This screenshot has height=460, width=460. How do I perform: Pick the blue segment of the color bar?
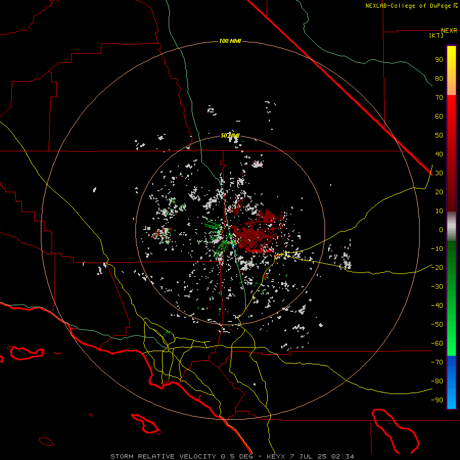click(451, 382)
